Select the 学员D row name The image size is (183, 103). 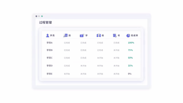(x=49, y=66)
